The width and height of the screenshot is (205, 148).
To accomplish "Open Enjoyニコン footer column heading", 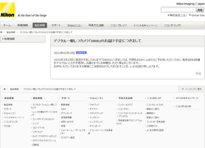I will [96, 98].
